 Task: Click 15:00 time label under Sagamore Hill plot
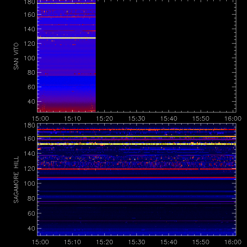(40, 242)
